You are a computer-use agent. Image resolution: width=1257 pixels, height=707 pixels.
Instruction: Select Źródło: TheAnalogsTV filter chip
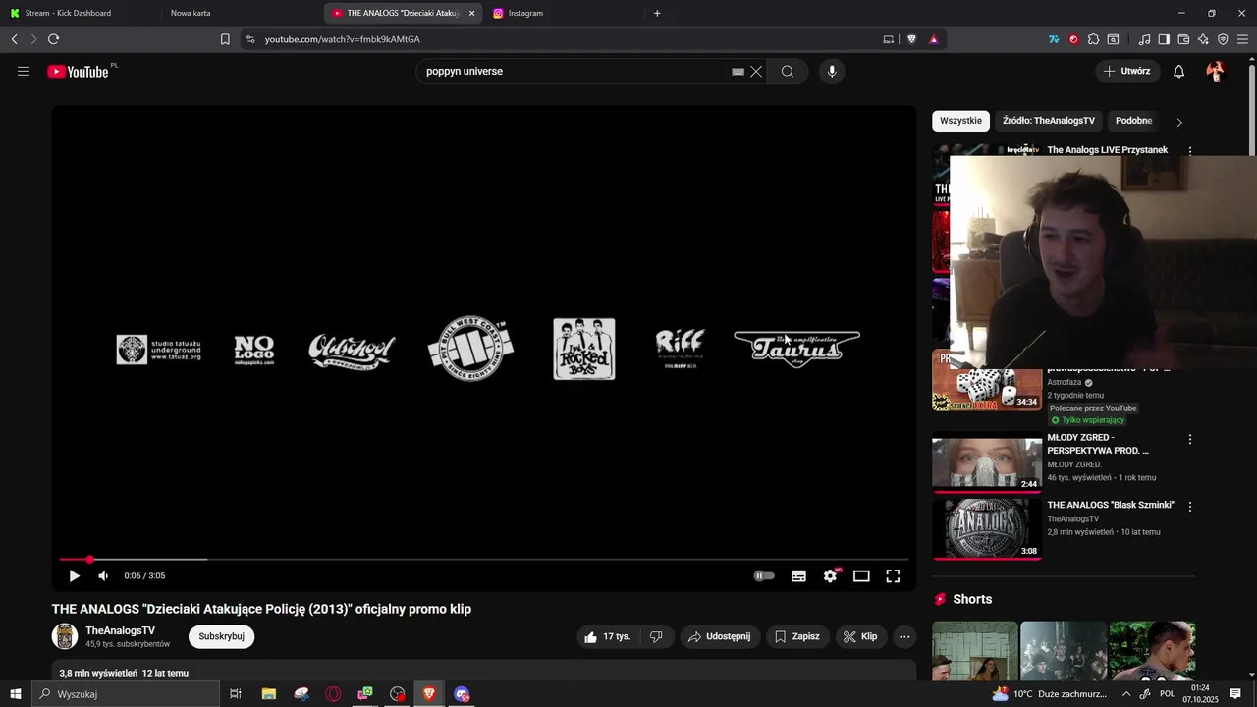coord(1048,121)
